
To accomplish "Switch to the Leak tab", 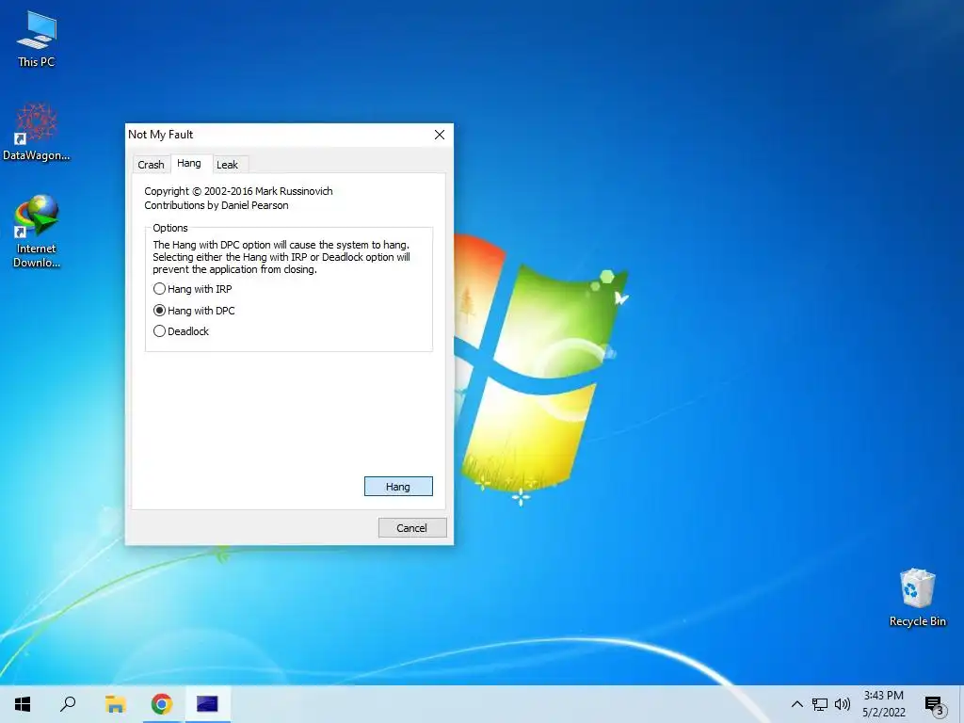I will [228, 165].
